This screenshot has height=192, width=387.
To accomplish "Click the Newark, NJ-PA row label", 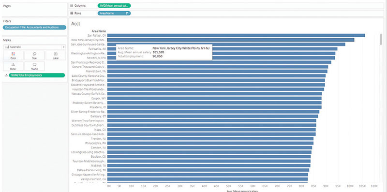I will (x=96, y=58).
